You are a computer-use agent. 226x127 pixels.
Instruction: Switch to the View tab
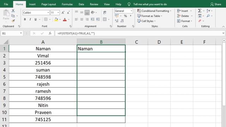coord(107,4)
